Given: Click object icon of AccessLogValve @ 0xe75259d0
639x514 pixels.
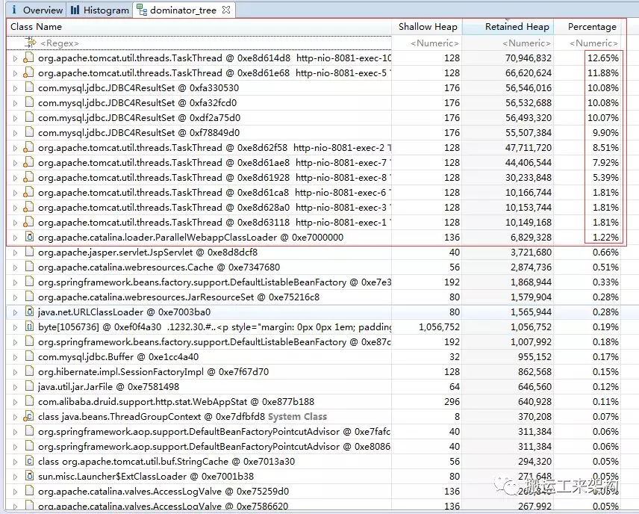Looking at the screenshot, I should [29, 491].
